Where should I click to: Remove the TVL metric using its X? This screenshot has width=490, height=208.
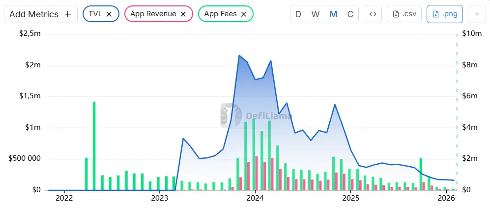click(x=109, y=14)
